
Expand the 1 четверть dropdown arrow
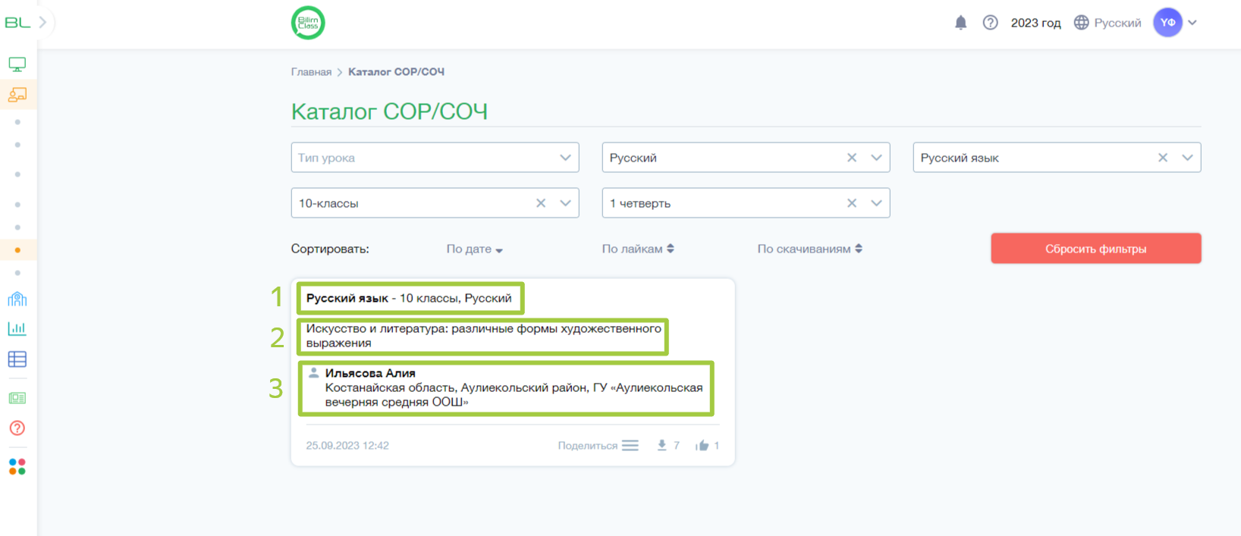coord(877,203)
